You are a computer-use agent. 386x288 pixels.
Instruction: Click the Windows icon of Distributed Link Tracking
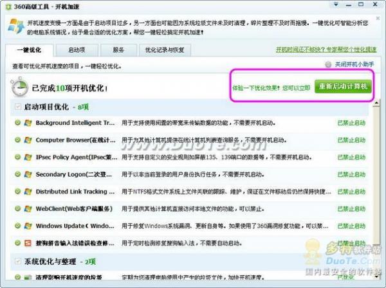tap(28, 192)
